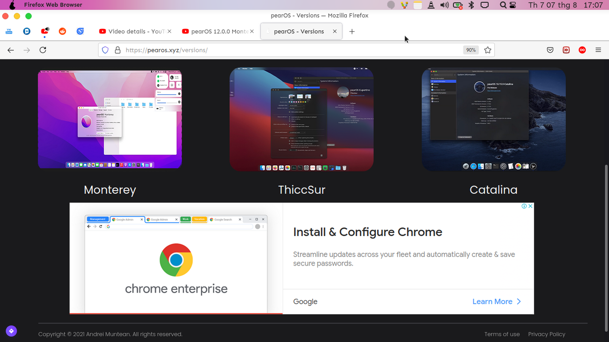Open a new tab with the plus button
Image resolution: width=609 pixels, height=342 pixels.
click(x=352, y=31)
